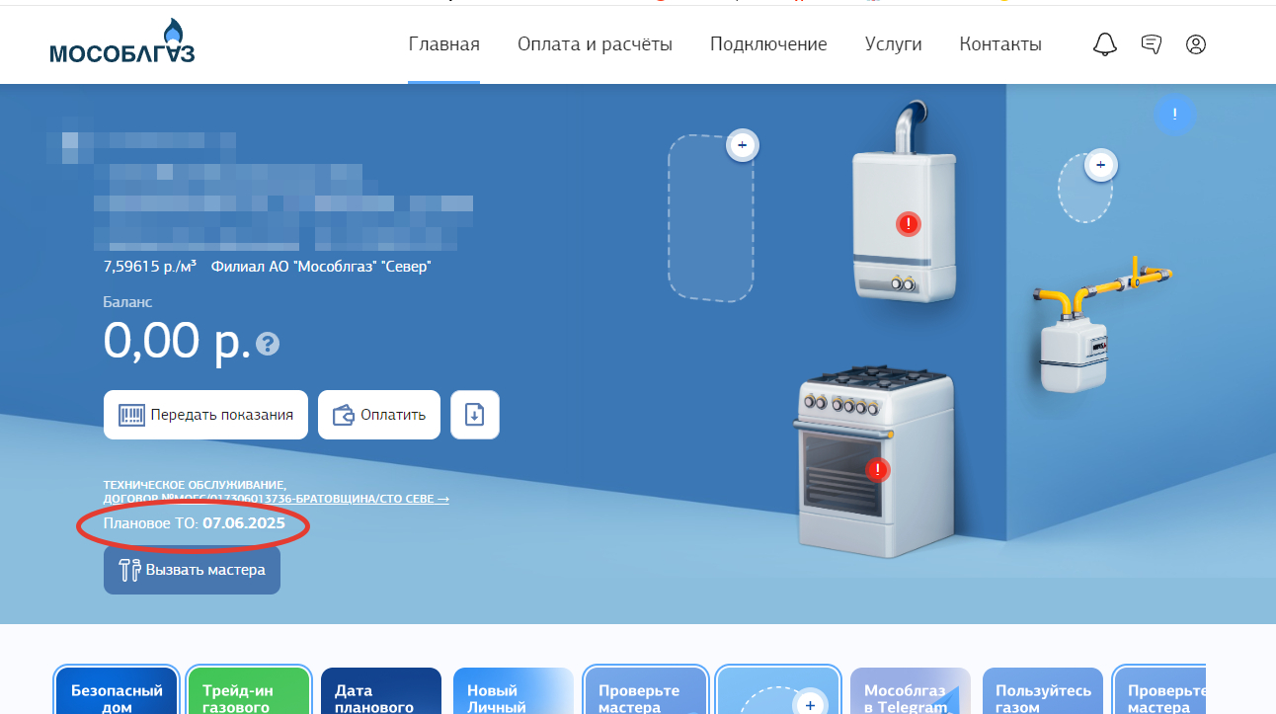Image resolution: width=1276 pixels, height=714 pixels.
Task: Click the red warning icon on the boiler
Action: click(908, 224)
